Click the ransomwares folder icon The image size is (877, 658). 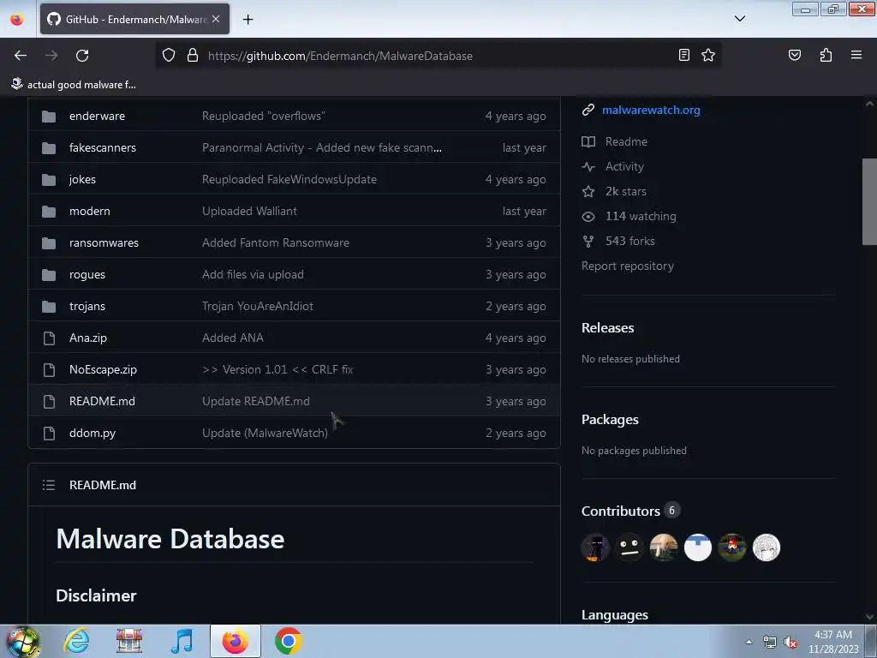(49, 242)
